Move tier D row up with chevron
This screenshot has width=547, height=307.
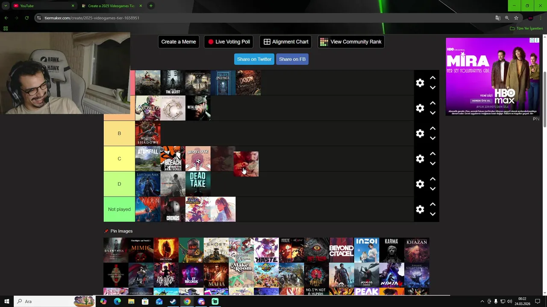click(432, 179)
